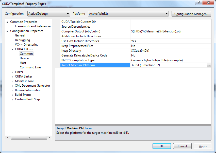This screenshot has height=153, width=216.
Task: Click the Yes value of Use Host Include Directories
Action: (x=133, y=41)
